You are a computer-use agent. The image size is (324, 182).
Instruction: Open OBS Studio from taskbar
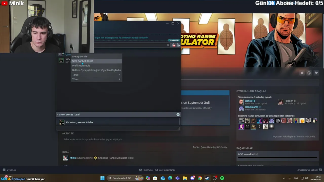[215, 178]
